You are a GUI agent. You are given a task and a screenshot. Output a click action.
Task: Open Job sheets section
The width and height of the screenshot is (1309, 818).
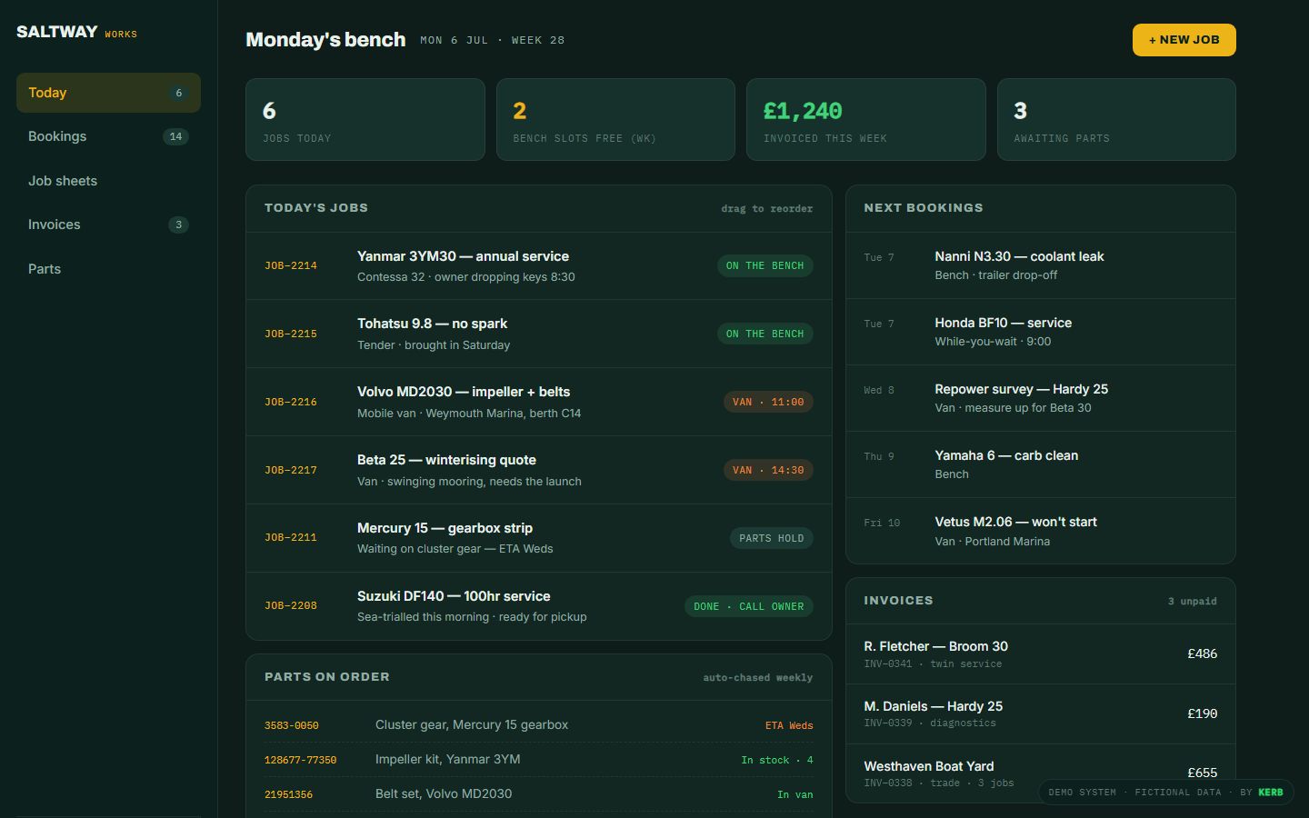108,181
